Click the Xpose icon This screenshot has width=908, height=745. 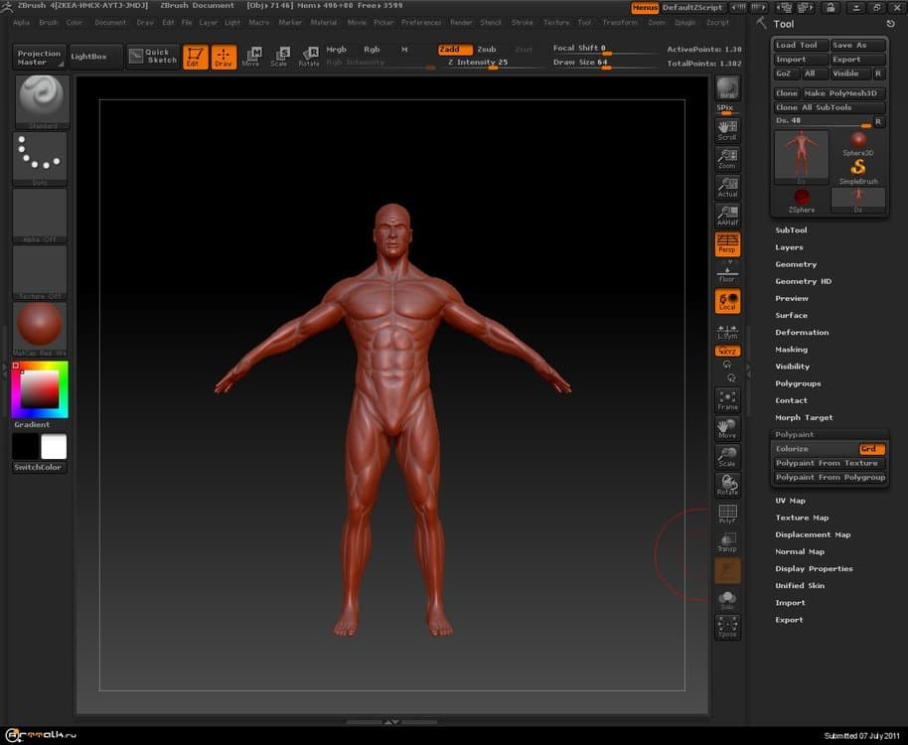[727, 626]
